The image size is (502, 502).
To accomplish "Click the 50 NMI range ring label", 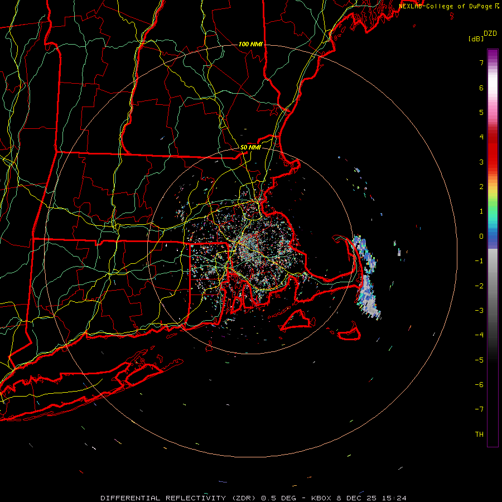I will click(x=250, y=147).
